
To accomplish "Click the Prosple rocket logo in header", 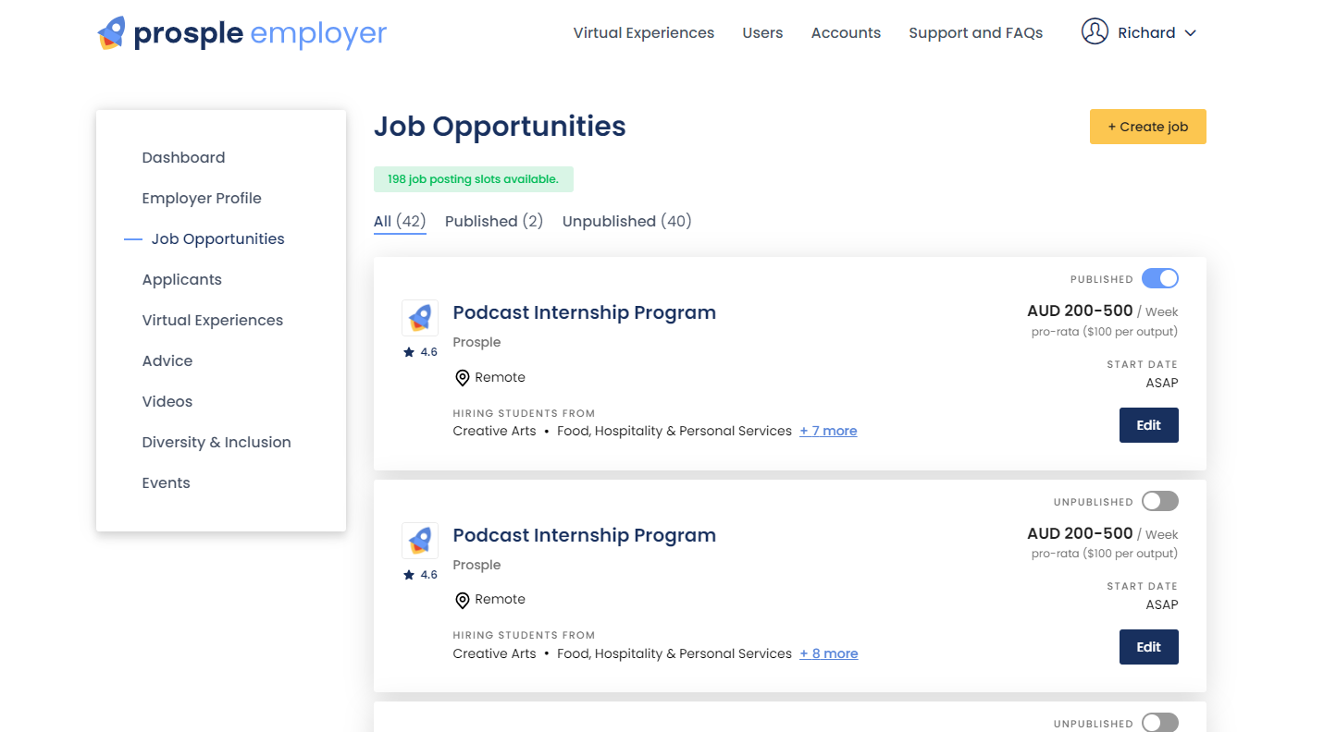I will 111,33.
